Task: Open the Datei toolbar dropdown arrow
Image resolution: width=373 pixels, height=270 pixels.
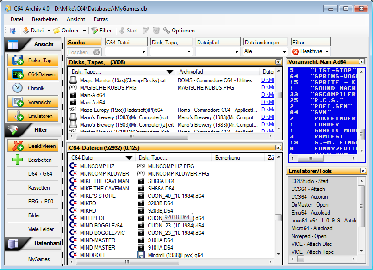Action: tap(49, 31)
